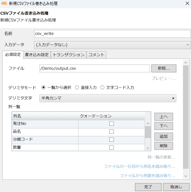
Task: Click the settings panel vertical scrollbar thumb
Action: pyautogui.click(x=186, y=117)
